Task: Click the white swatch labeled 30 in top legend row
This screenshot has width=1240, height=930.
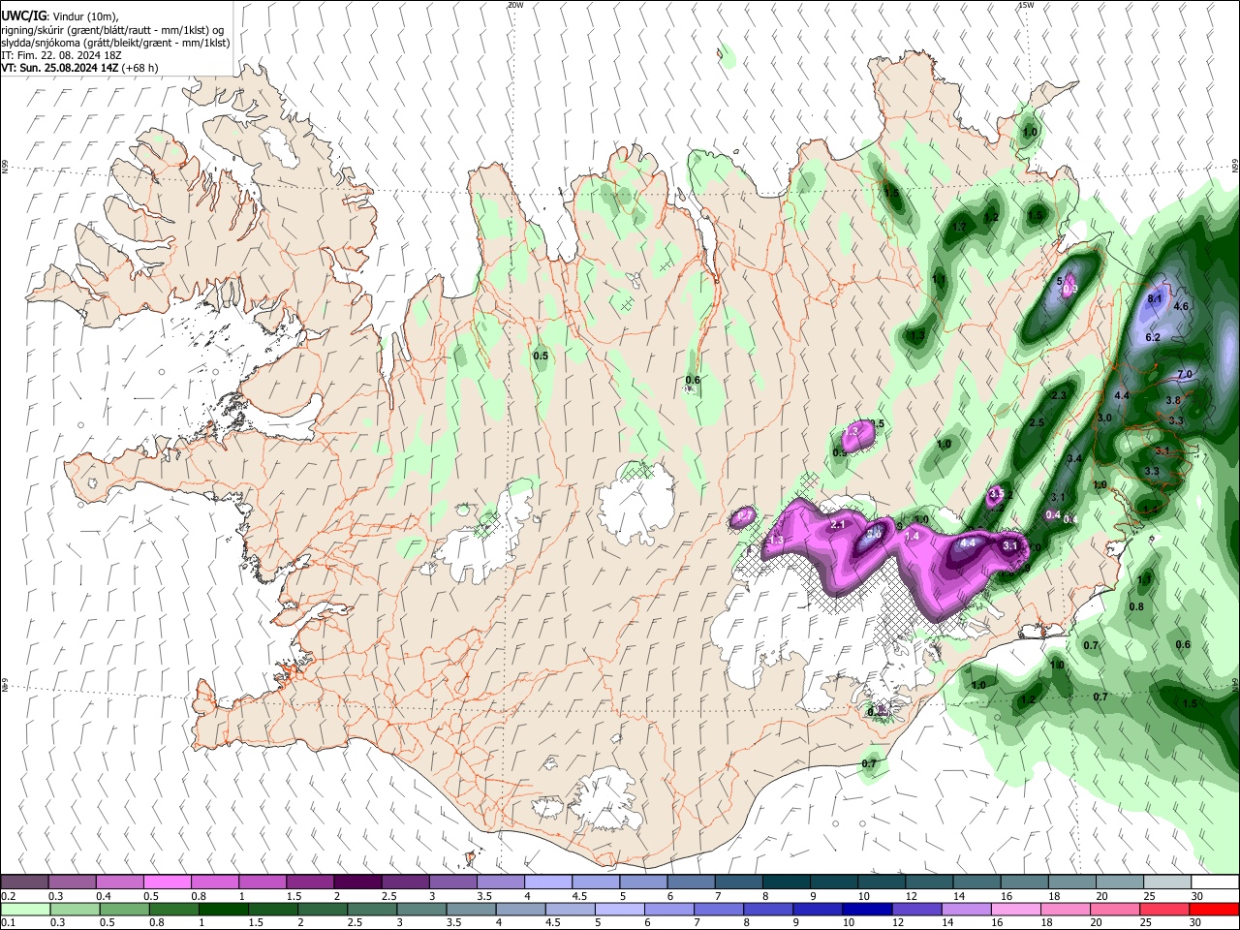Action: (1213, 883)
